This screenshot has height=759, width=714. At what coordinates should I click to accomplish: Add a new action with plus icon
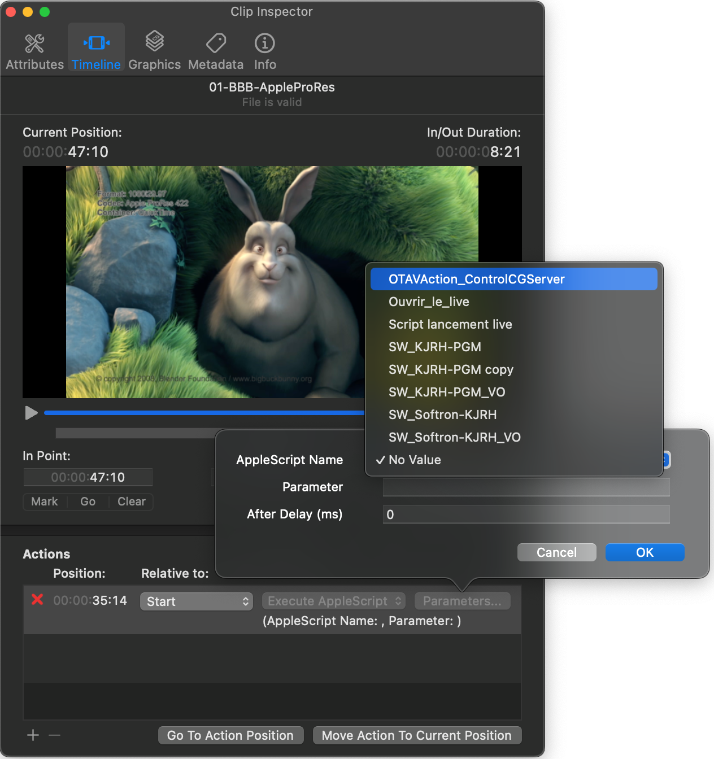(33, 735)
